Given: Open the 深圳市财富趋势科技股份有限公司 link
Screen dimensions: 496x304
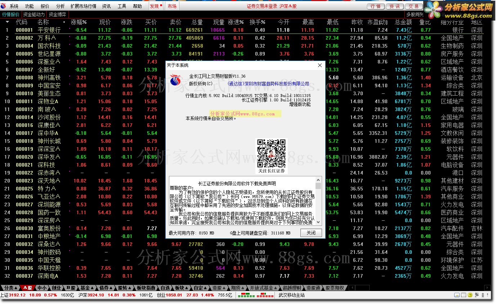Looking at the screenshot, I should pyautogui.click(x=268, y=84).
